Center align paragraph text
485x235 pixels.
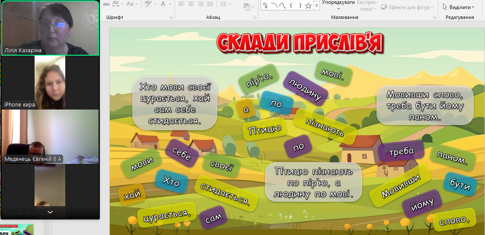click(x=191, y=4)
